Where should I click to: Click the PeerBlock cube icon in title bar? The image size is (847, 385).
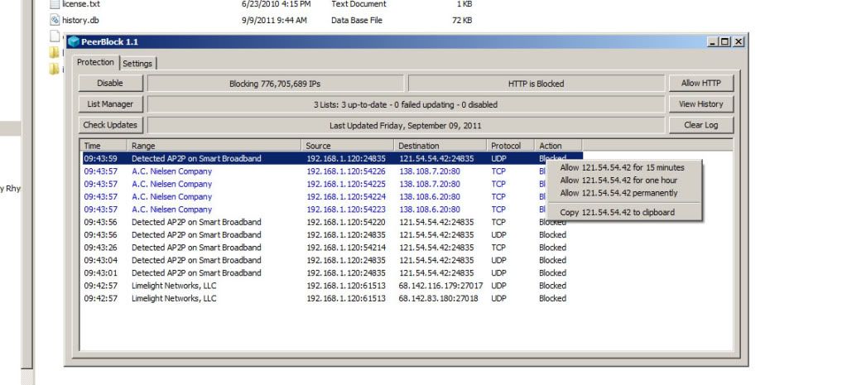(74, 41)
